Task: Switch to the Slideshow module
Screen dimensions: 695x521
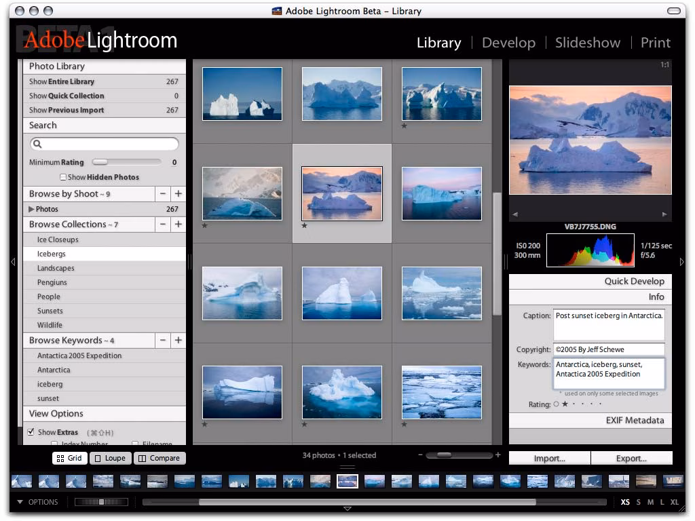Action: click(x=587, y=43)
